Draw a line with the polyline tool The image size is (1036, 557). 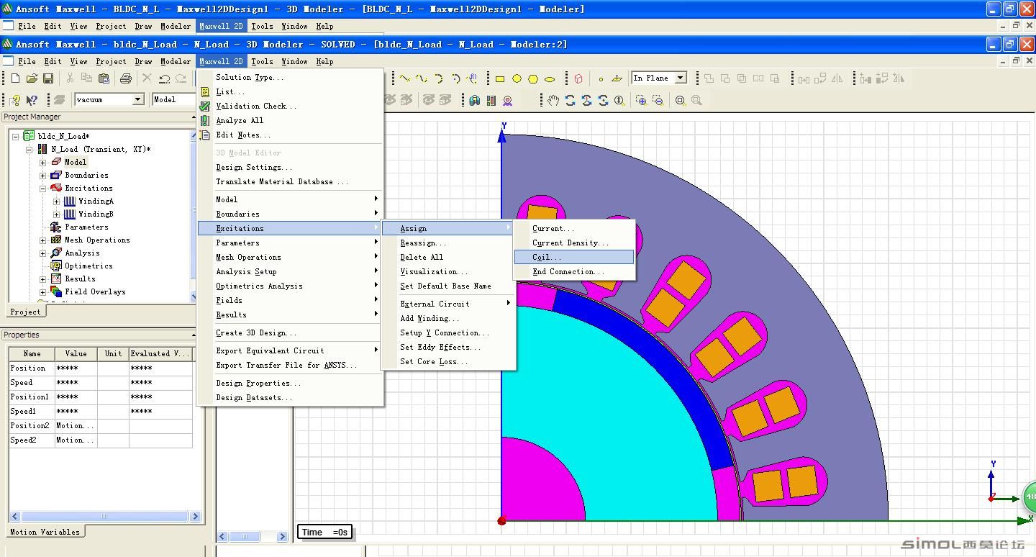(x=405, y=78)
